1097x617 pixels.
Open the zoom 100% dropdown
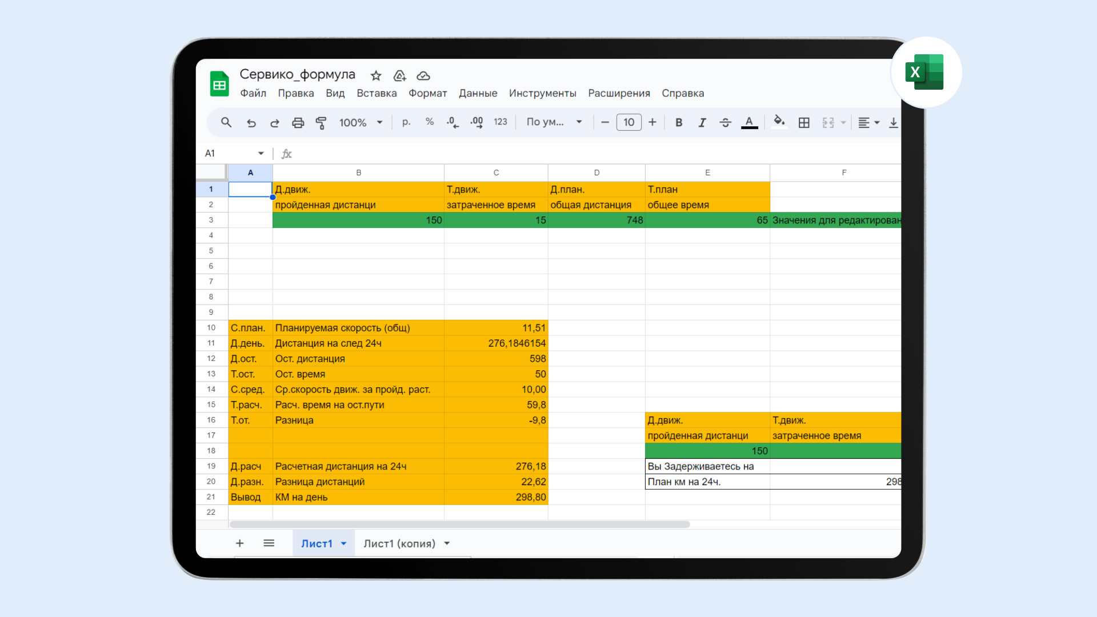coord(361,122)
